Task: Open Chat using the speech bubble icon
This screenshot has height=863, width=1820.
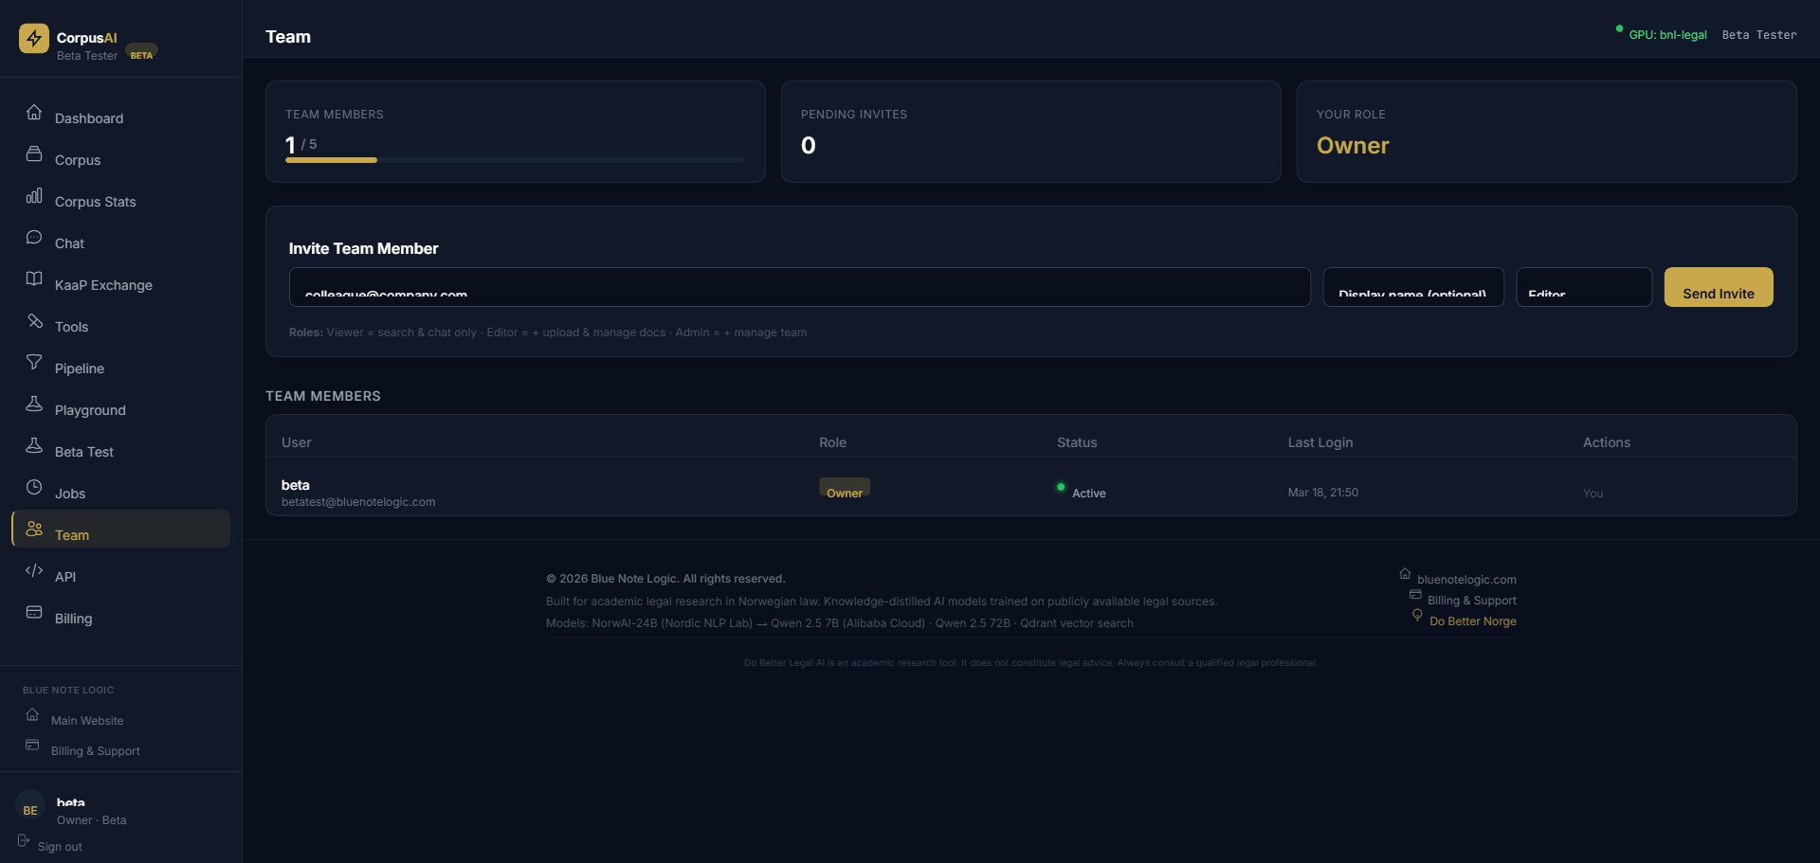Action: 34,237
